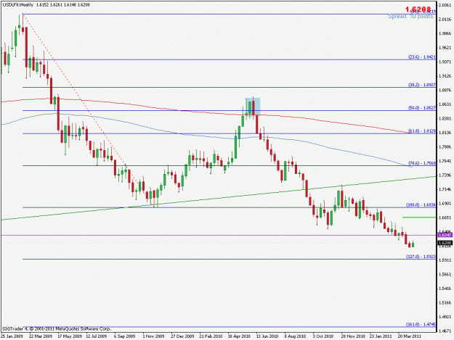
Task: Click the 1.8136 price axis value
Action: pos(445,133)
